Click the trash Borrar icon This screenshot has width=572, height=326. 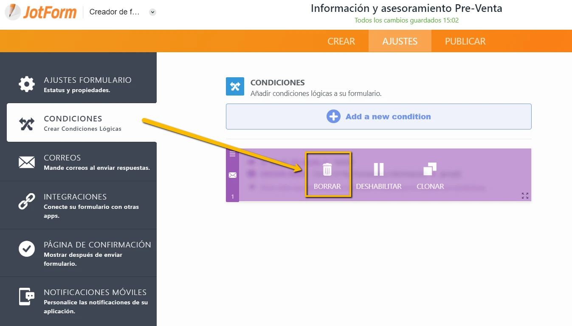pyautogui.click(x=327, y=169)
